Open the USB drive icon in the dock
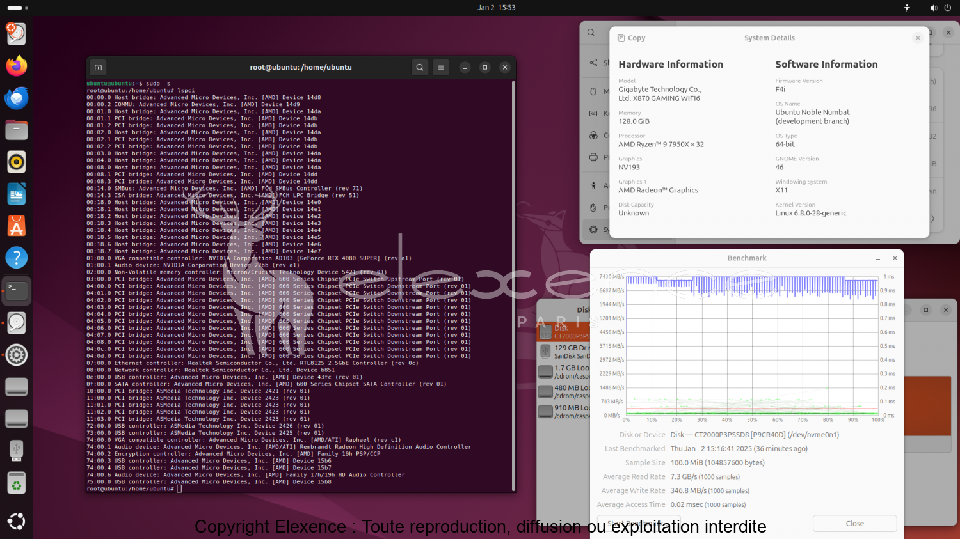The image size is (960, 539). [16, 450]
